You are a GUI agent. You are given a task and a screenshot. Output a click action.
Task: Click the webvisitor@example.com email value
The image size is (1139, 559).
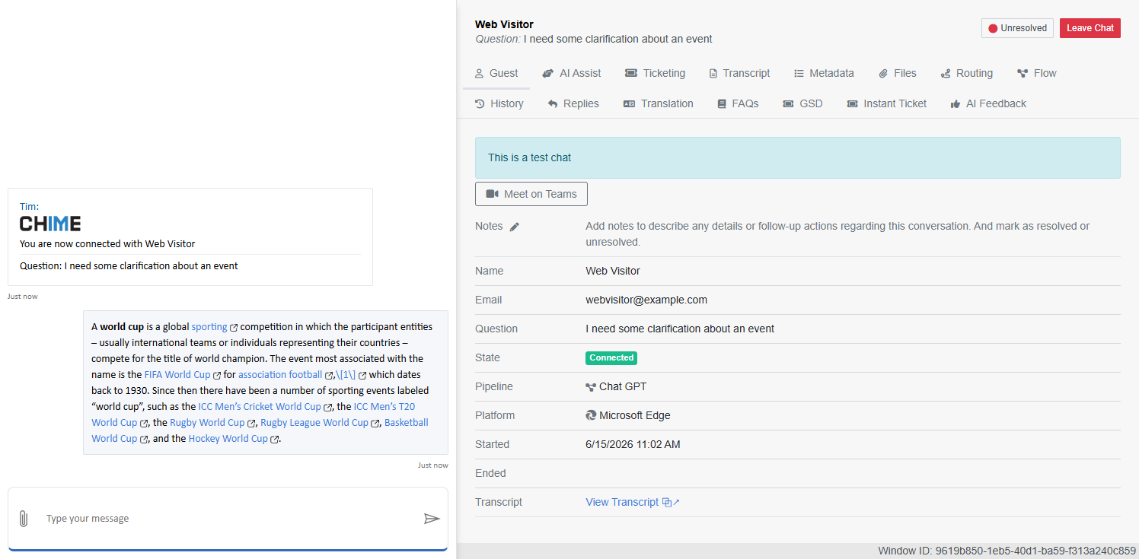646,300
